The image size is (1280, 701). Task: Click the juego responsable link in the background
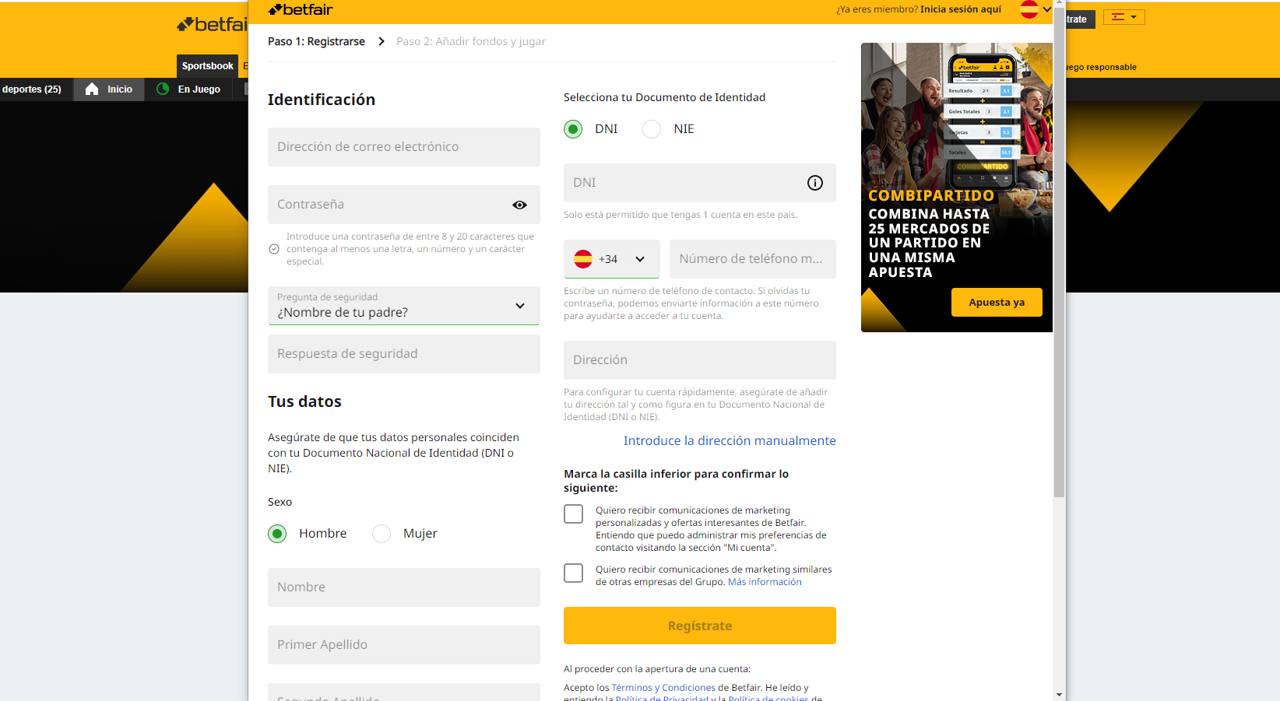(1101, 67)
